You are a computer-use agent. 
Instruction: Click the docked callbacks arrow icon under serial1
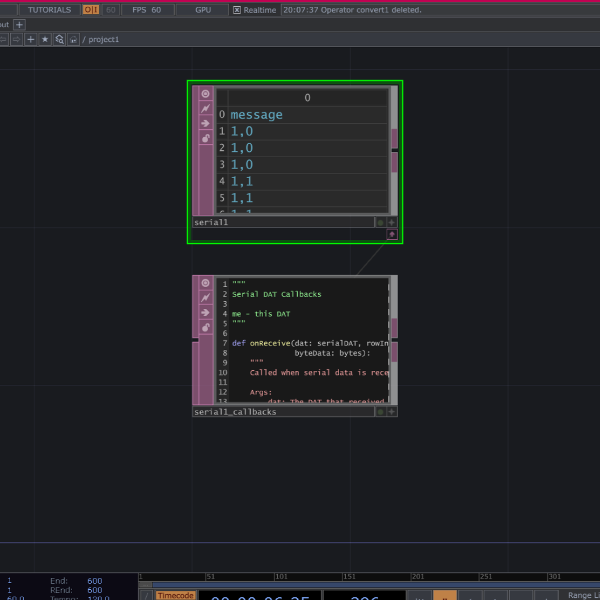392,234
